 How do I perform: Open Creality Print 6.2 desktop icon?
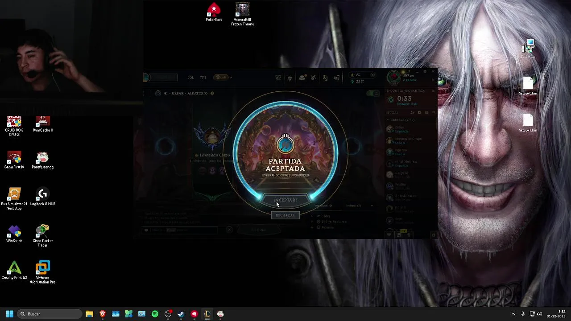coord(14,271)
